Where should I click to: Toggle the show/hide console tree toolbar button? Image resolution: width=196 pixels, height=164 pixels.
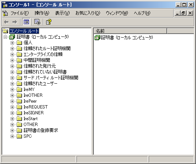coord(26,22)
